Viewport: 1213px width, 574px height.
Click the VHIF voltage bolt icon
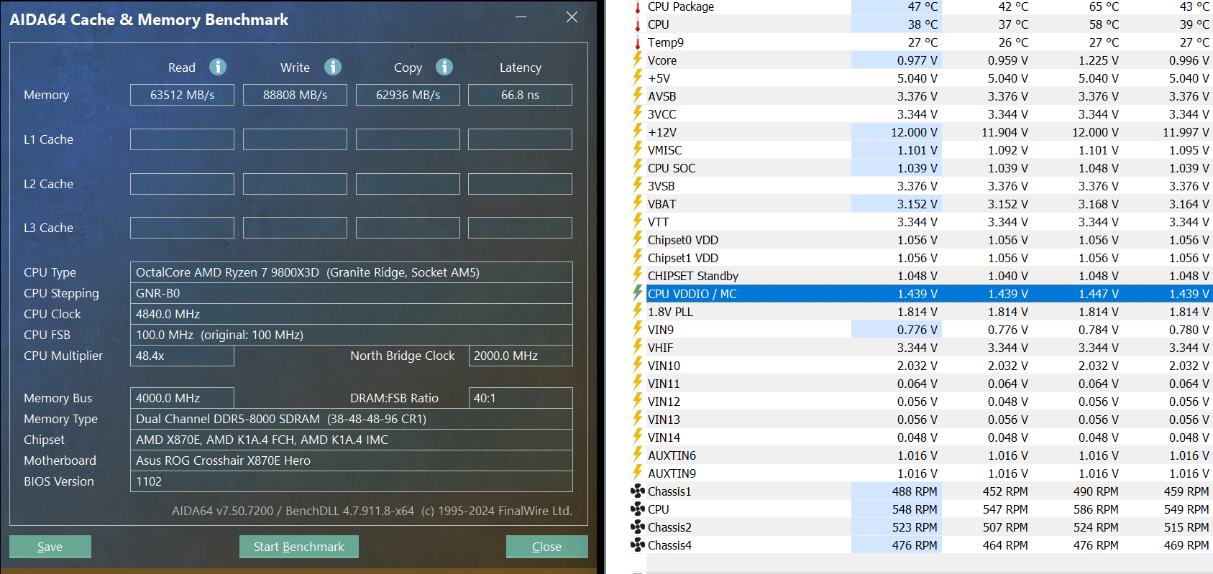(x=637, y=347)
